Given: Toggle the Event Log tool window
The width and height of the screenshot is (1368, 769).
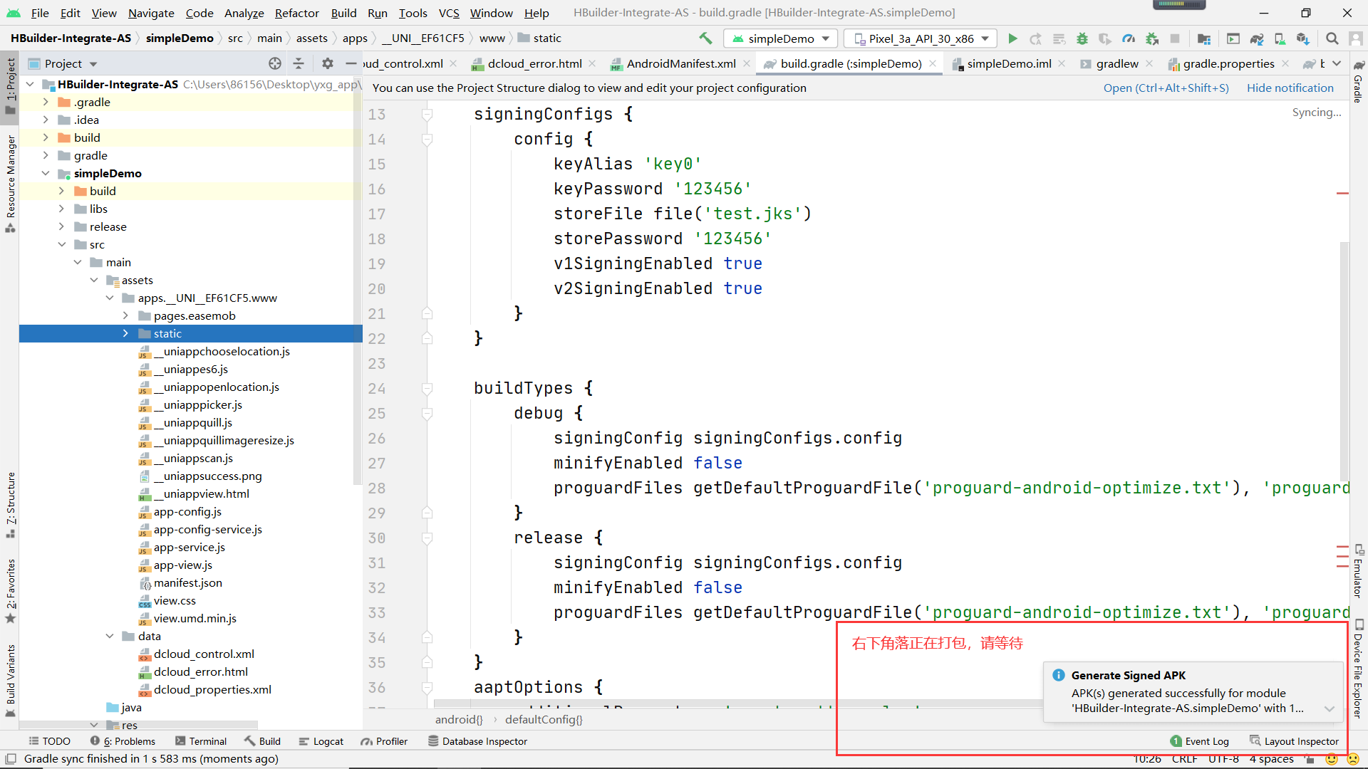Looking at the screenshot, I should point(1200,741).
